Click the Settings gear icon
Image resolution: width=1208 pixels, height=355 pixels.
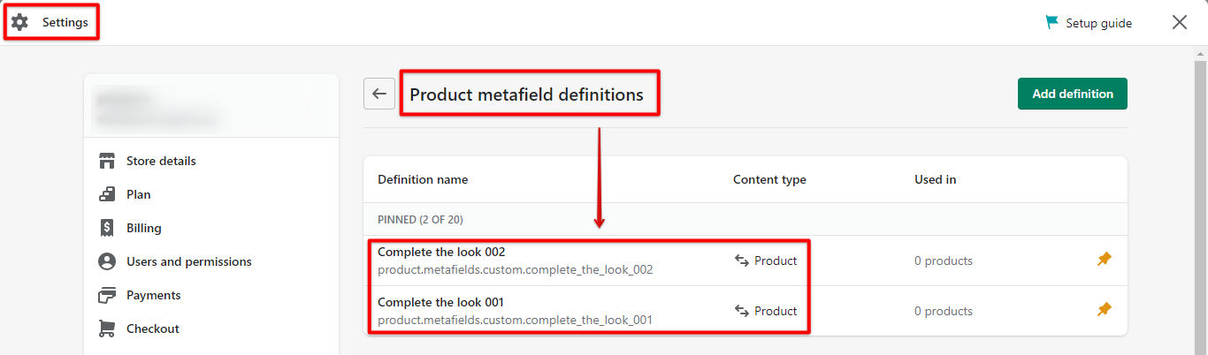point(19,22)
